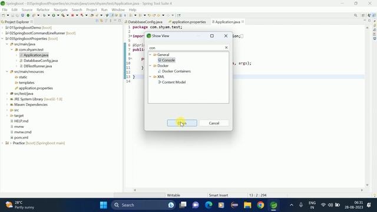Open the Stop icon's dropdown arrow
This screenshot has width=377, height=212.
click(77, 15)
